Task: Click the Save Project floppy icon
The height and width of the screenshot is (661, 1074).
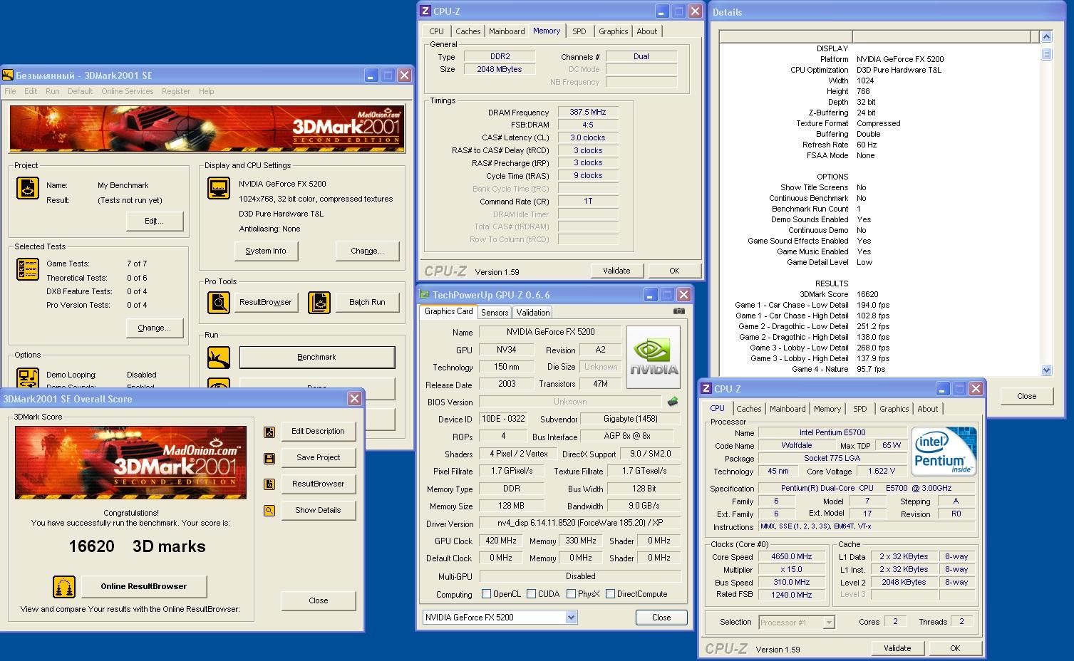Action: pos(269,458)
